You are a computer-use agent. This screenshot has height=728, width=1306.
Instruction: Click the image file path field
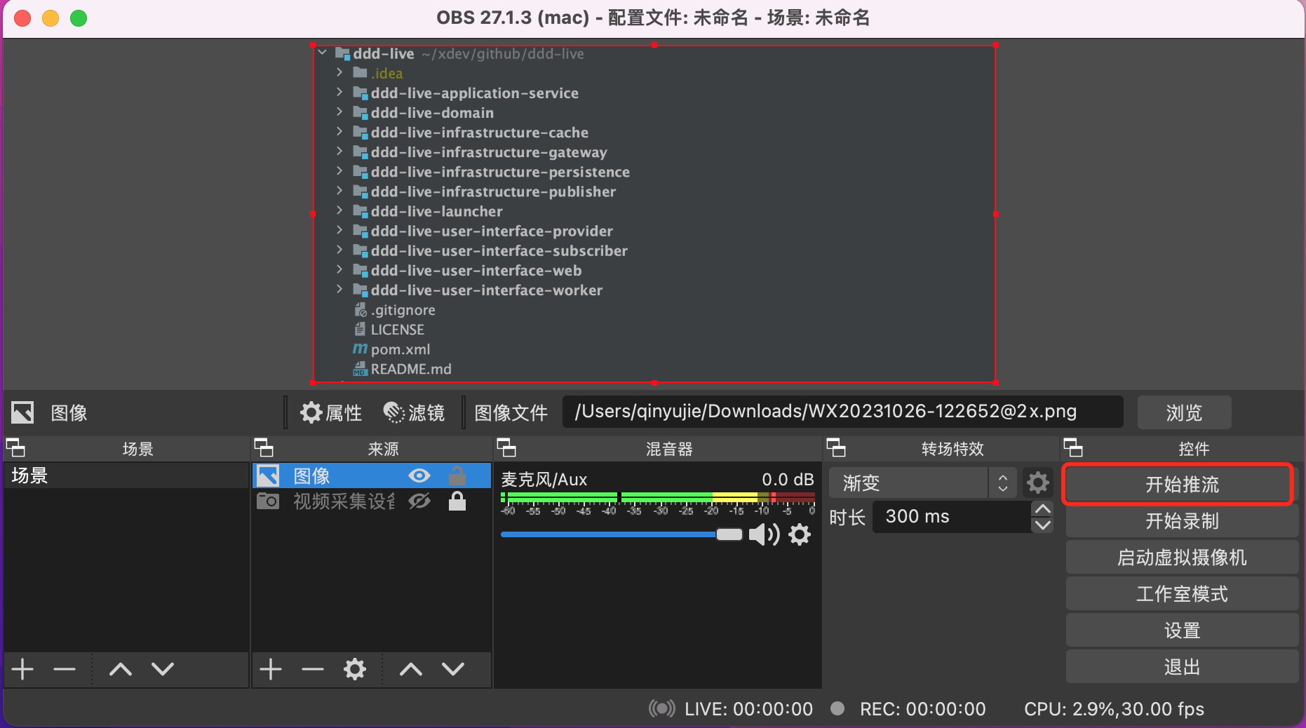843,412
